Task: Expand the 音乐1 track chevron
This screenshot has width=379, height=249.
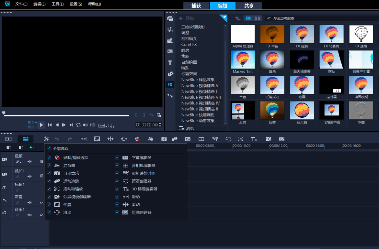Action: (x=41, y=215)
